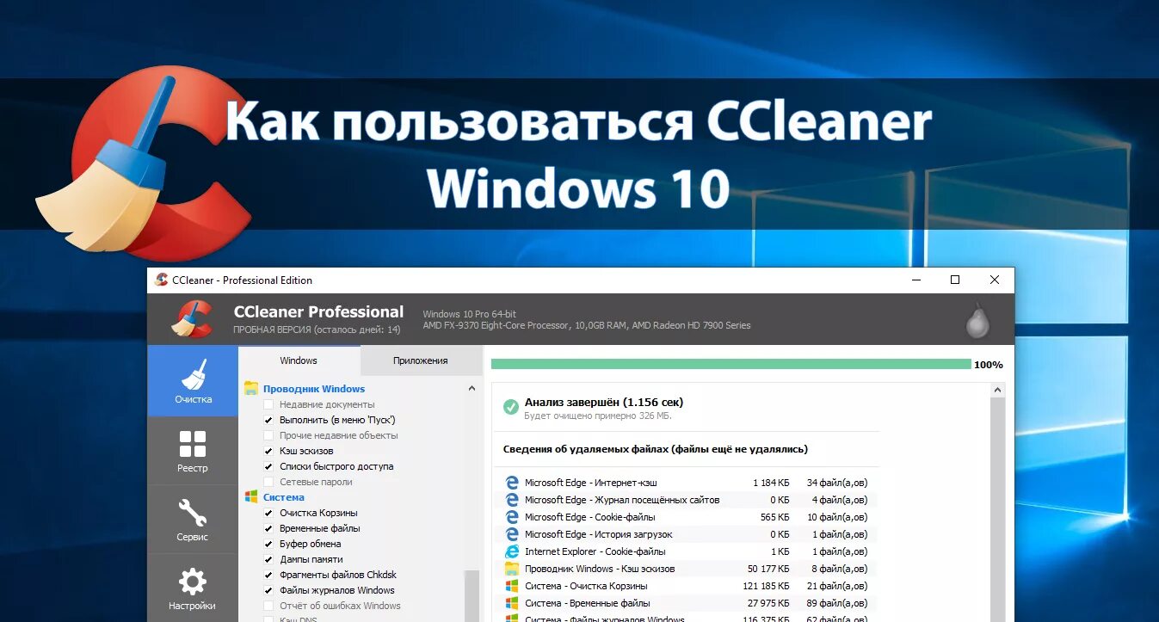
Task: Uncheck the Кэш эскизов option
Action: [x=268, y=451]
